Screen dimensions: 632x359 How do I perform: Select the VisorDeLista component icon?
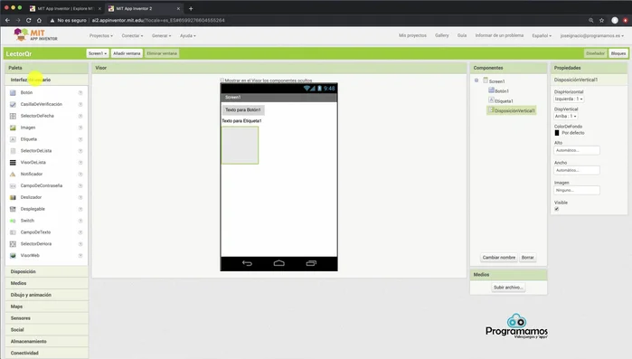click(x=13, y=163)
